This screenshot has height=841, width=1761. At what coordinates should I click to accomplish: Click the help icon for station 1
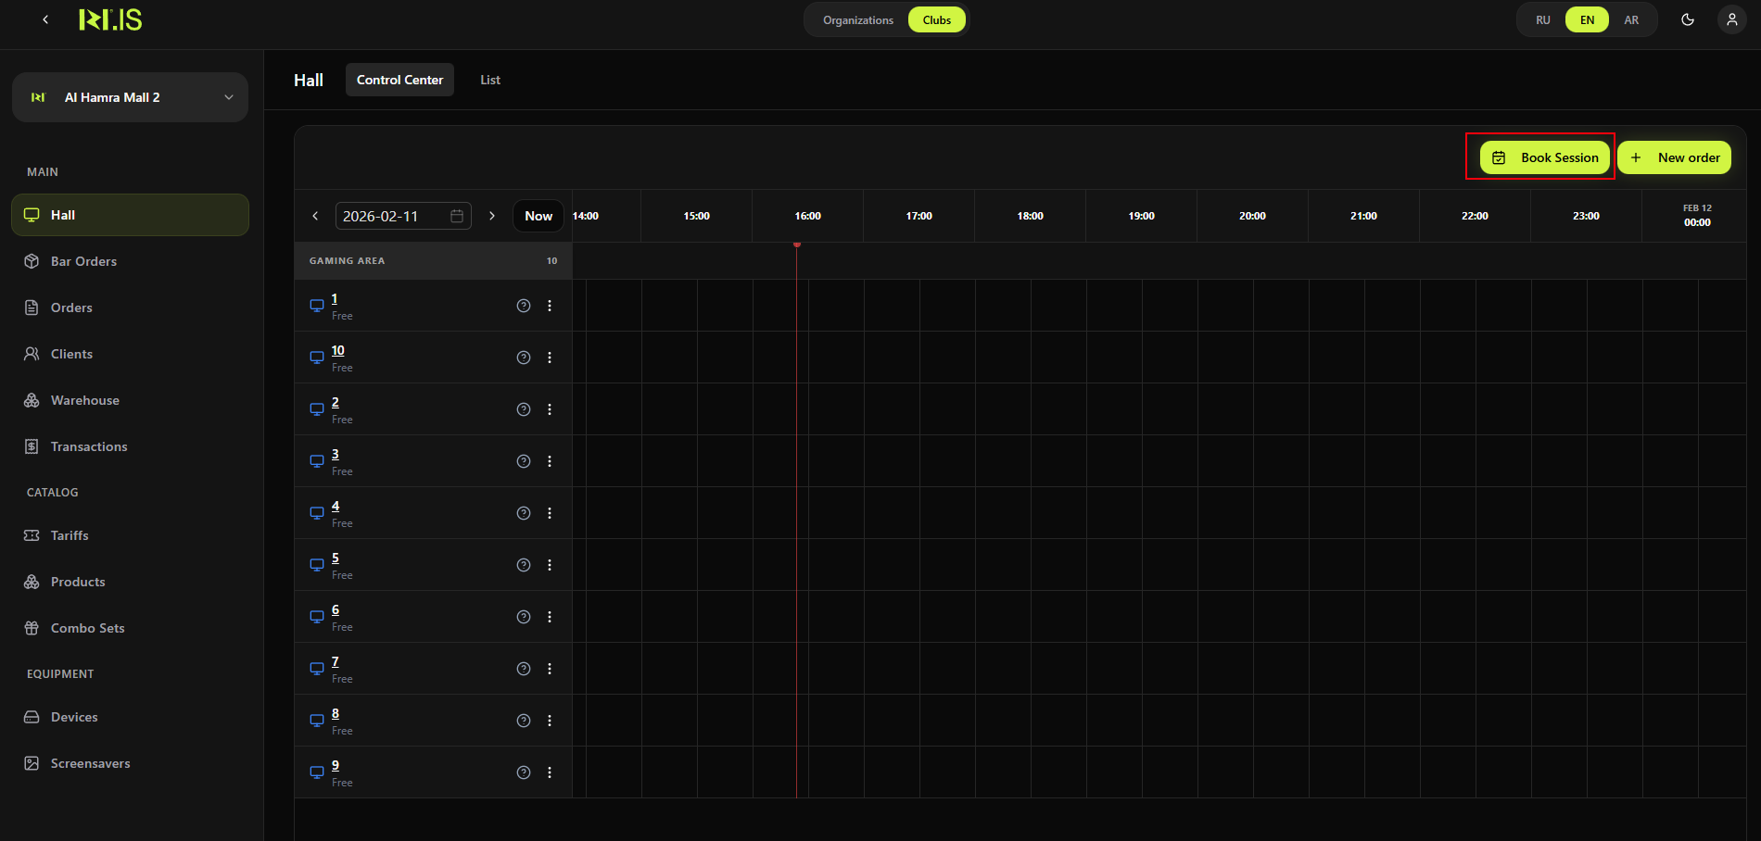[x=524, y=306]
